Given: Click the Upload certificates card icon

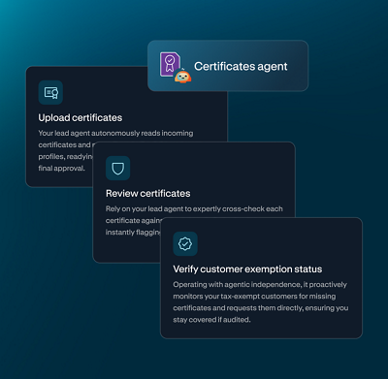Looking at the screenshot, I should coord(50,92).
